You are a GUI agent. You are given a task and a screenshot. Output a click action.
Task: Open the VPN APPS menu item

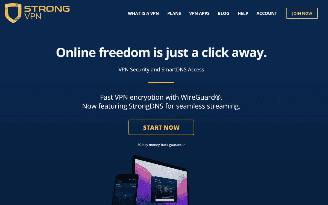point(199,13)
